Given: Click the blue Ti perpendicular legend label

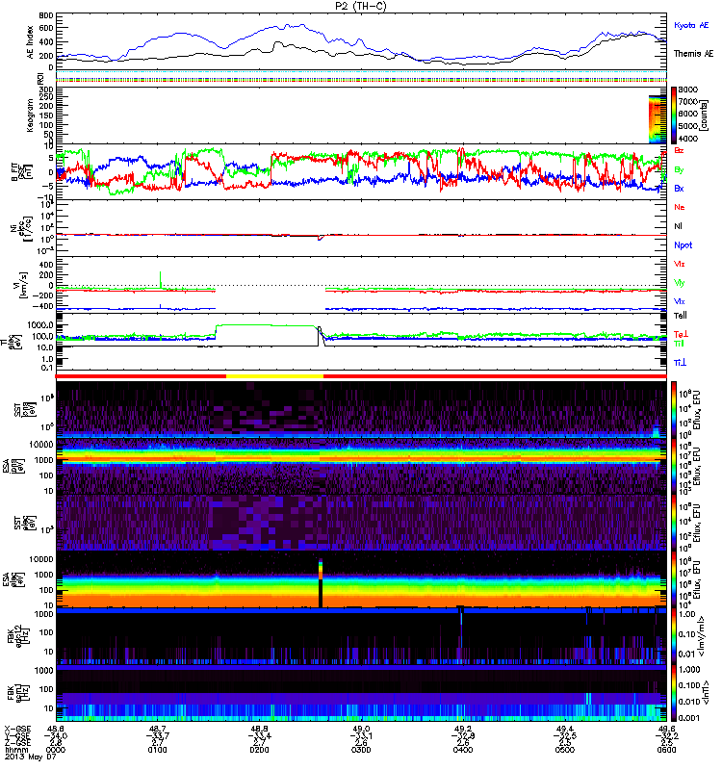Looking at the screenshot, I should (680, 363).
